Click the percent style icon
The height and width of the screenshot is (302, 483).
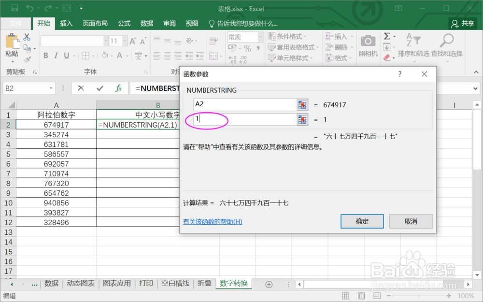(248, 48)
